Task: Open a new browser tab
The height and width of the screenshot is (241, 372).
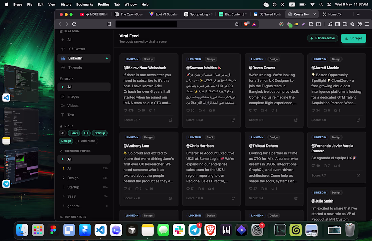Action: (358, 14)
